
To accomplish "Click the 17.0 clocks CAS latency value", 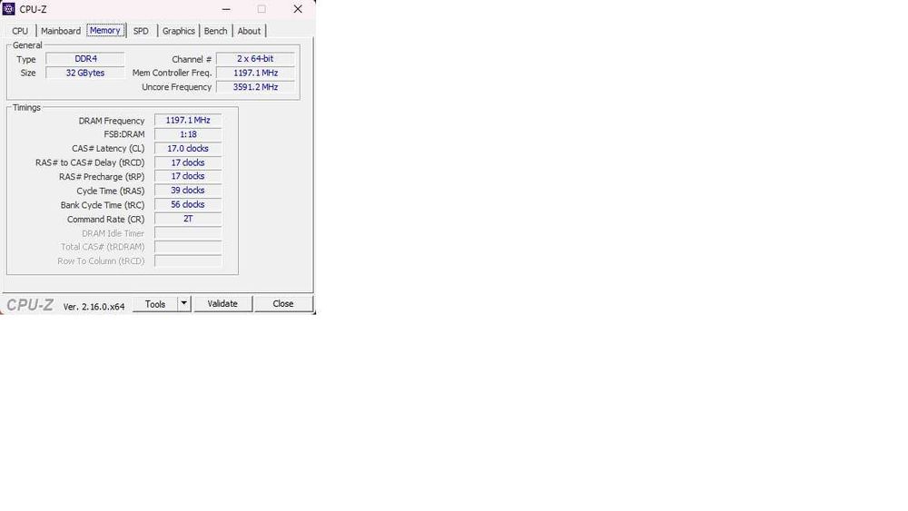I will point(188,149).
